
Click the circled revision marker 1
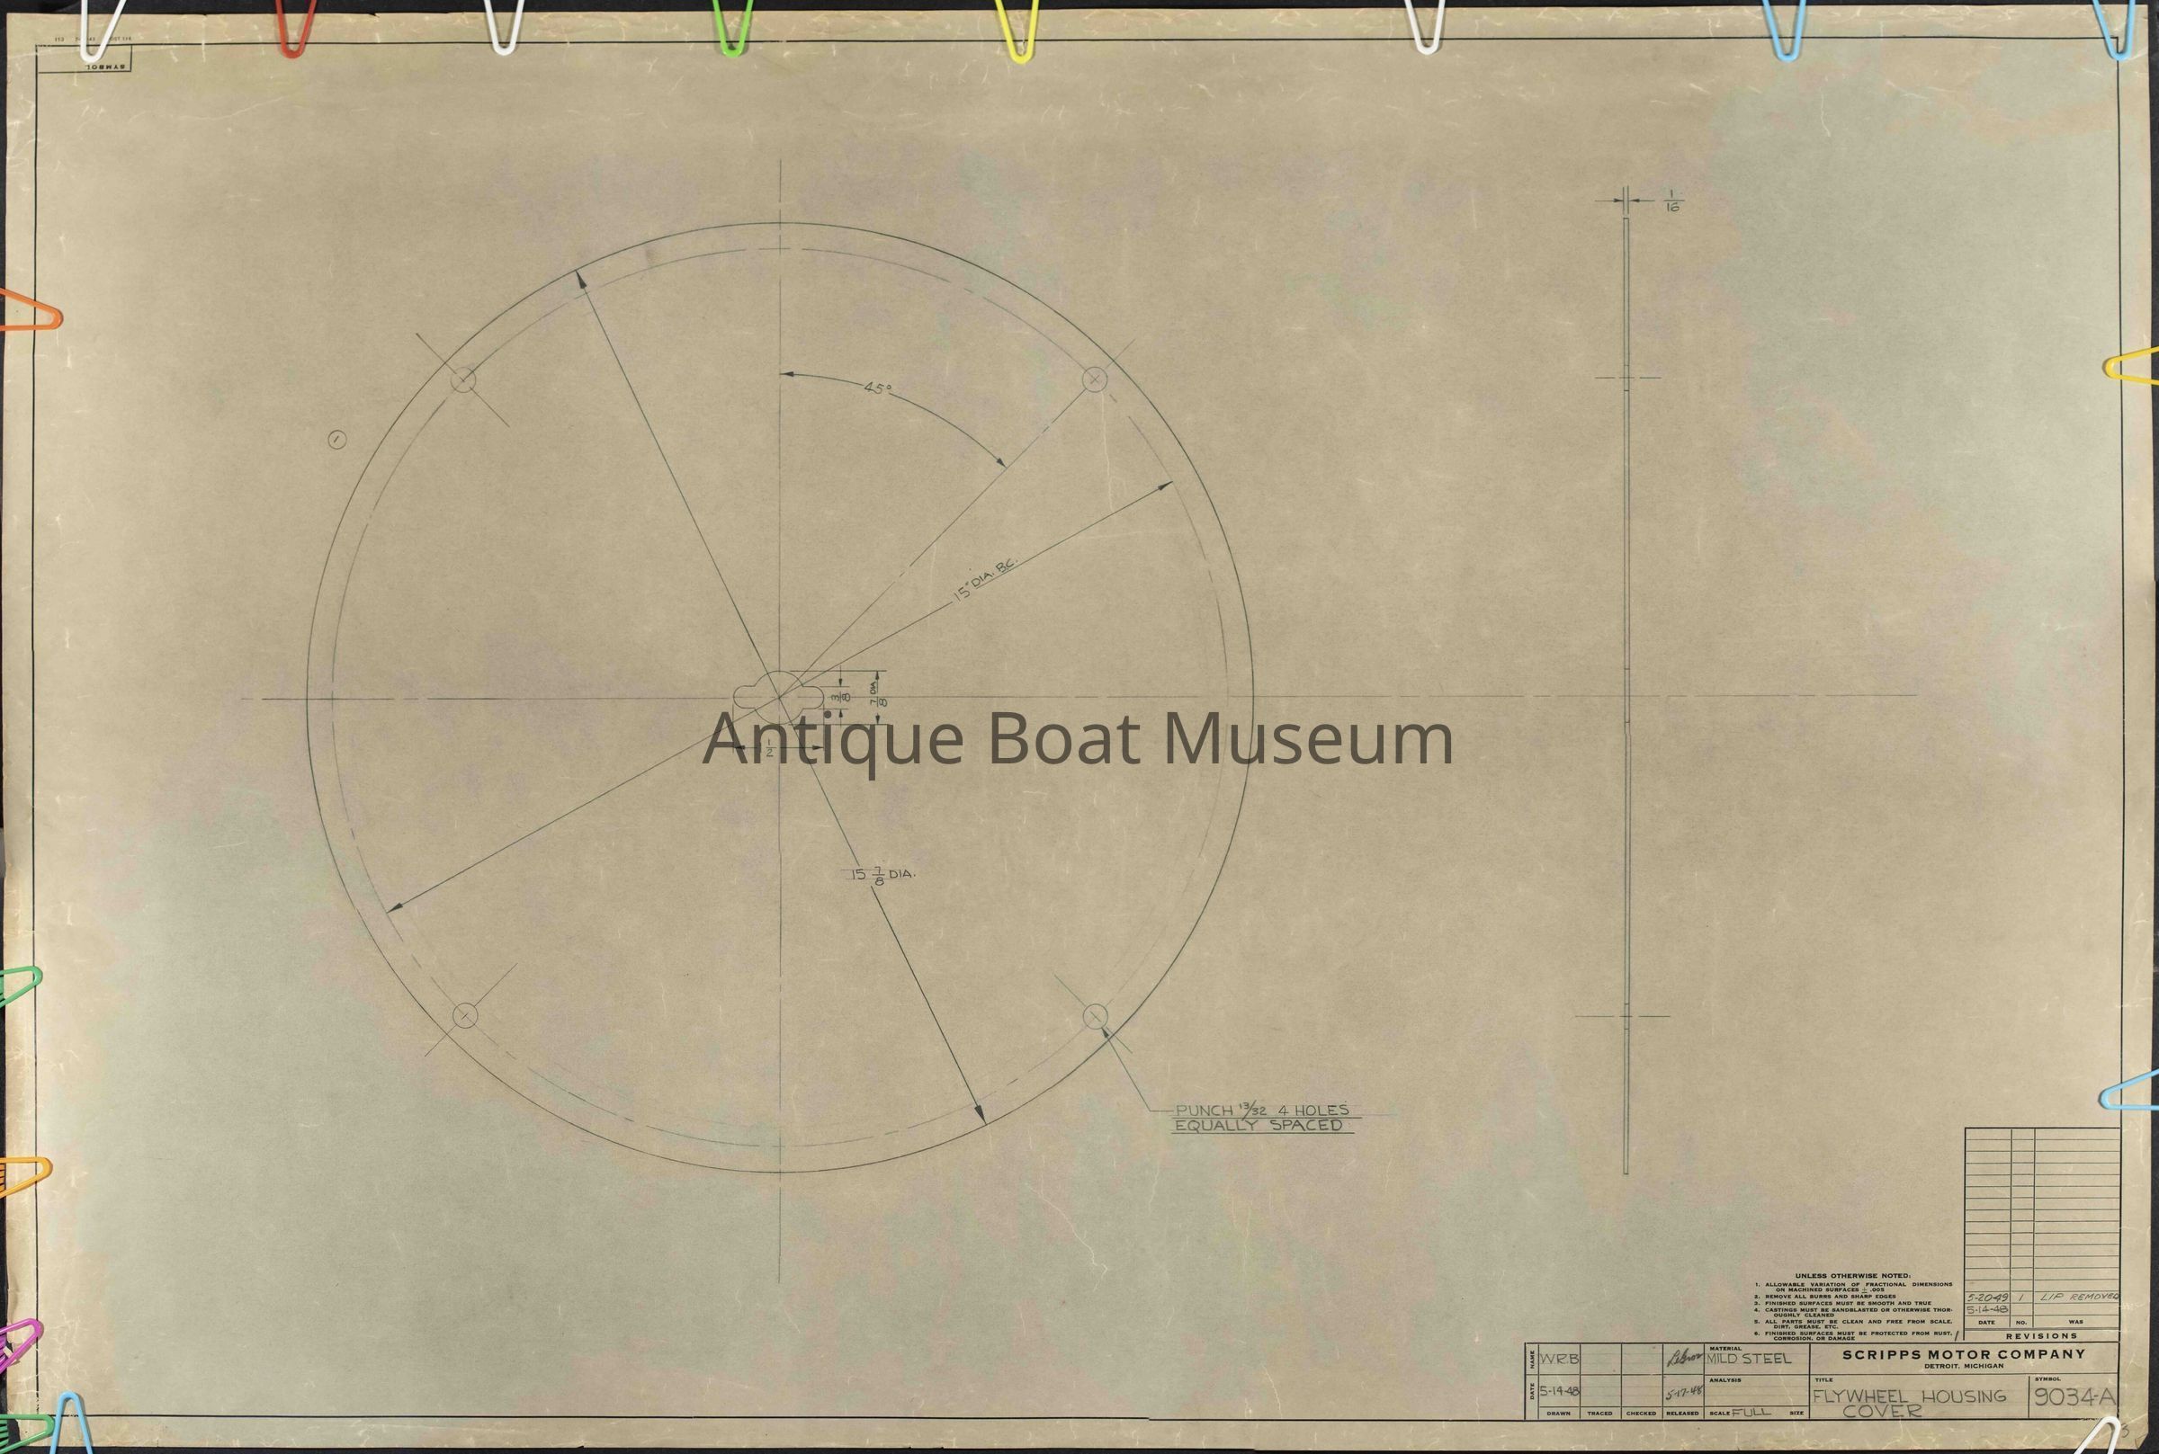337,441
